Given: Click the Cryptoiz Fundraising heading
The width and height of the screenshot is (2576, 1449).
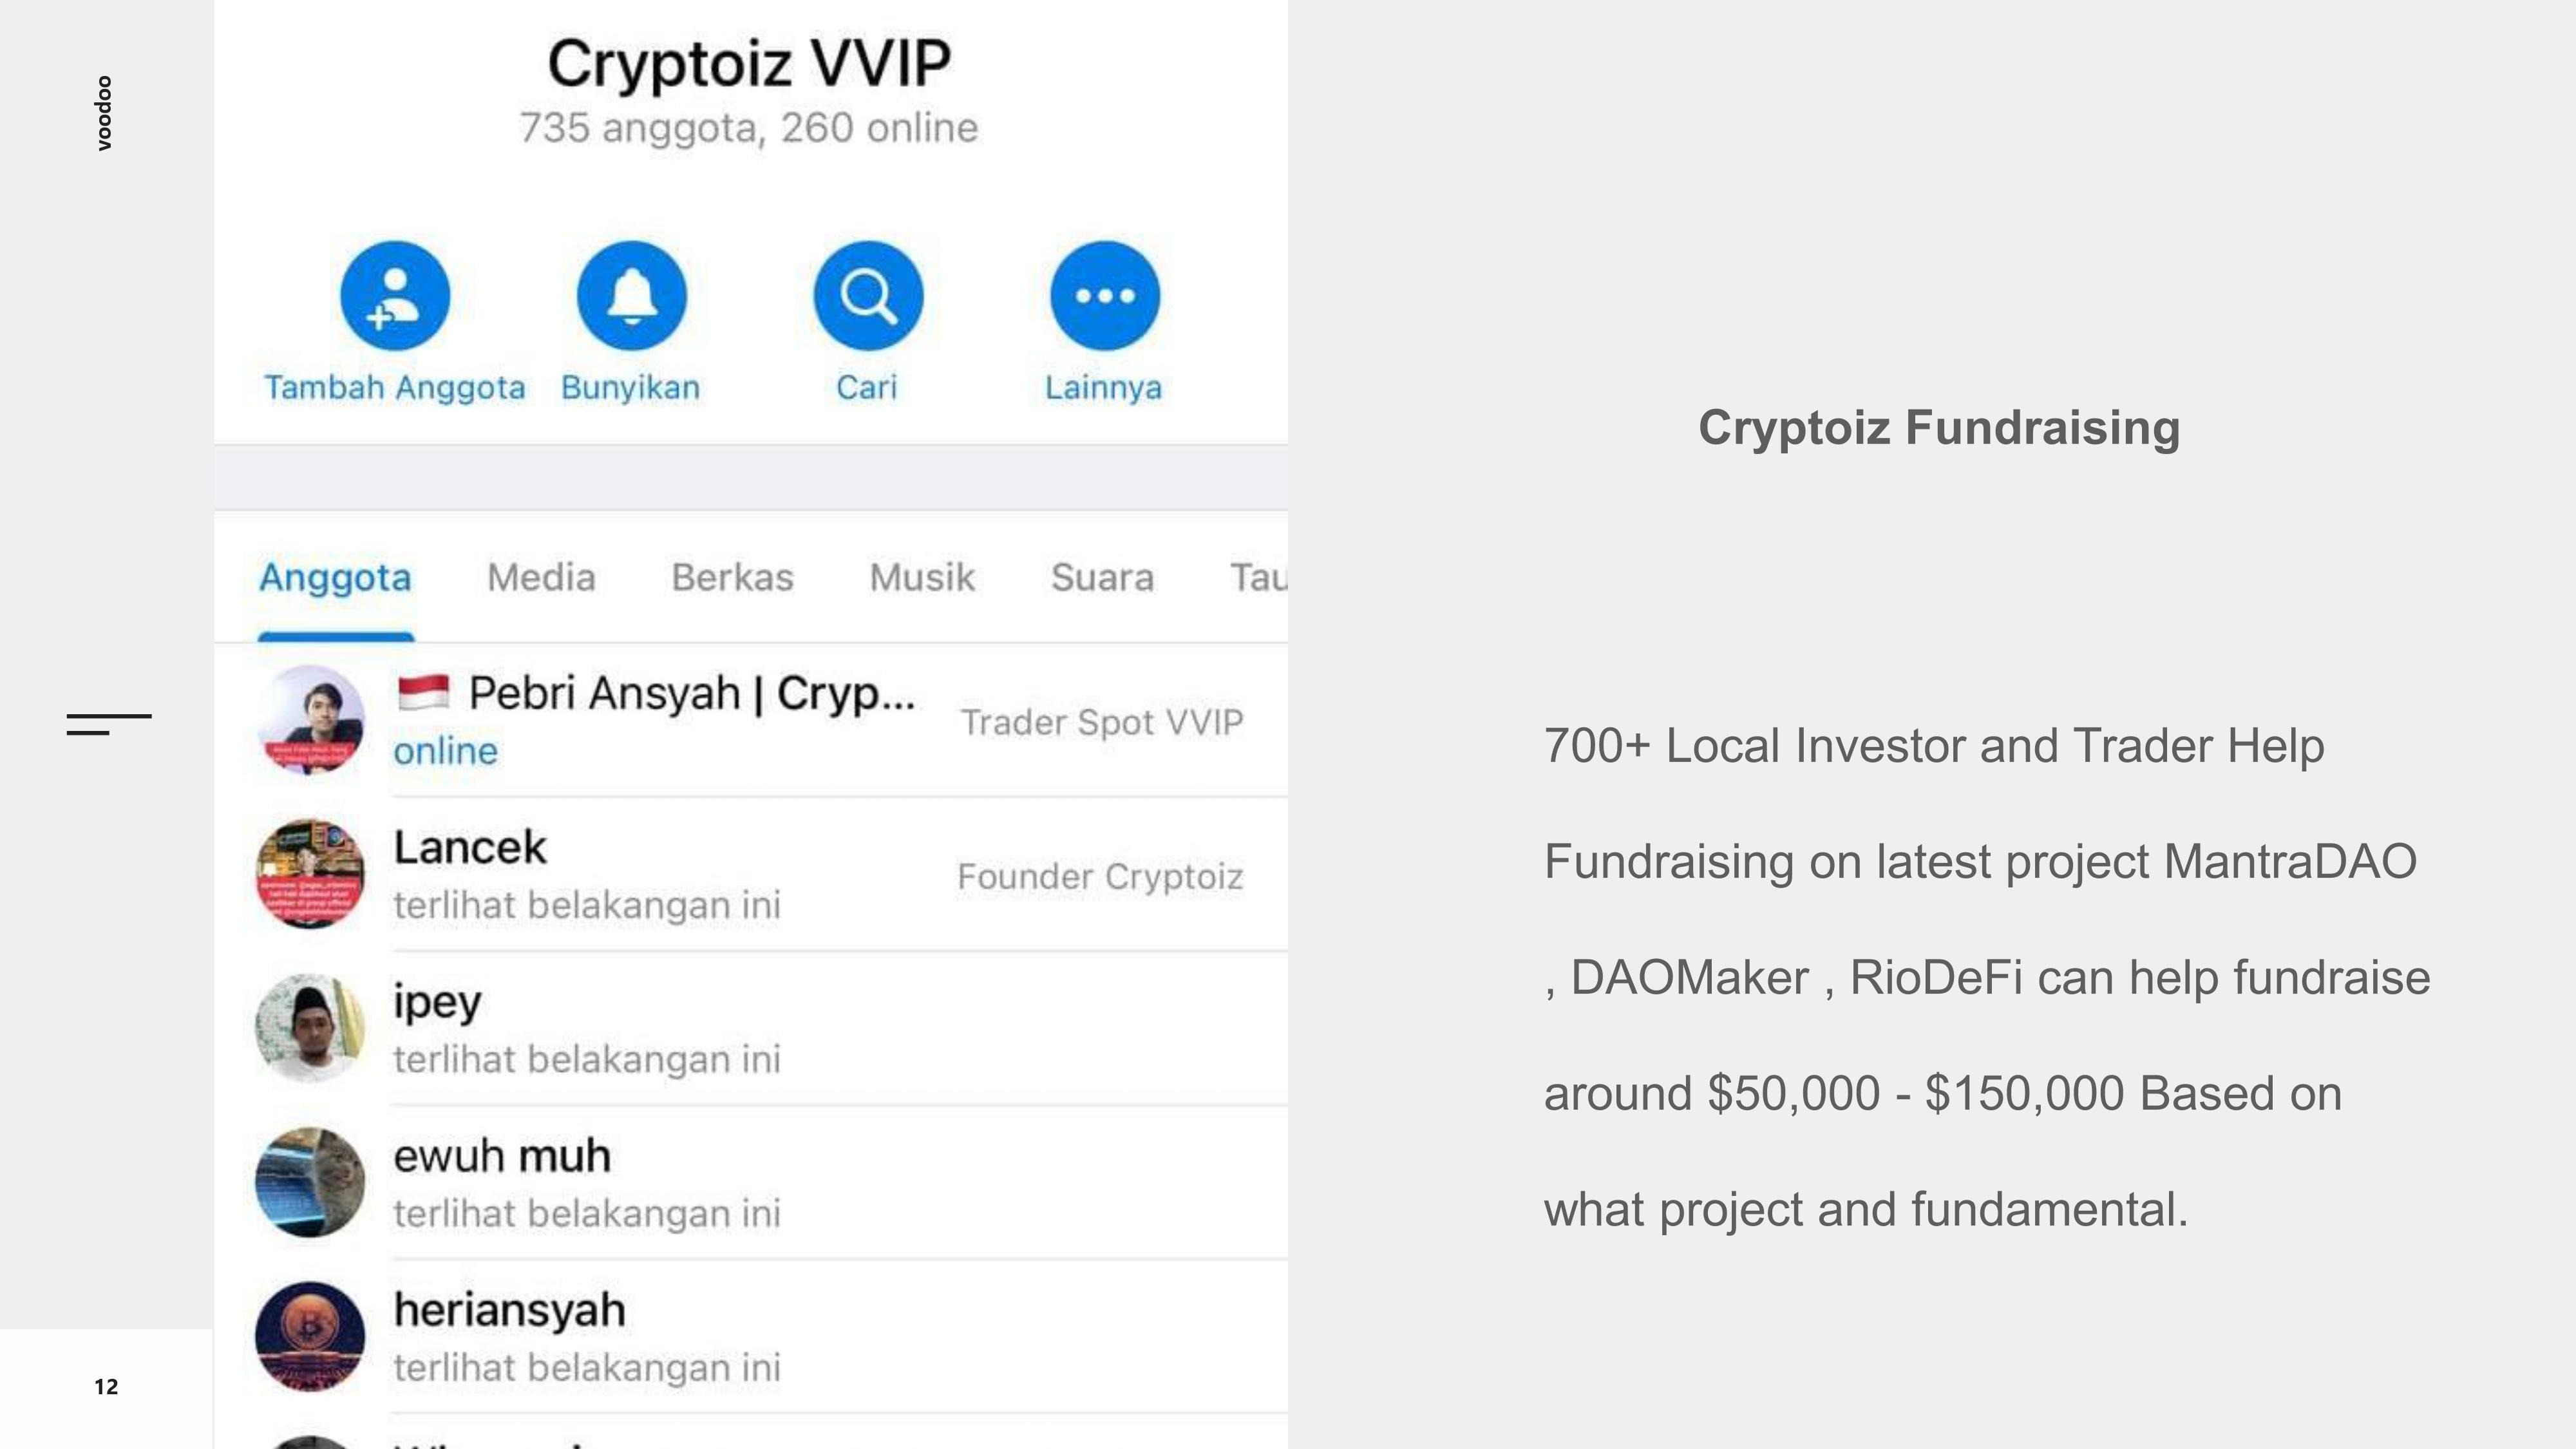Looking at the screenshot, I should 1938,428.
